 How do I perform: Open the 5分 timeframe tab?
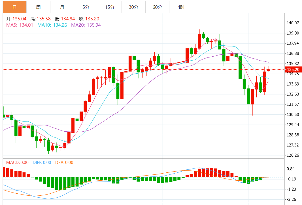tap(86, 7)
